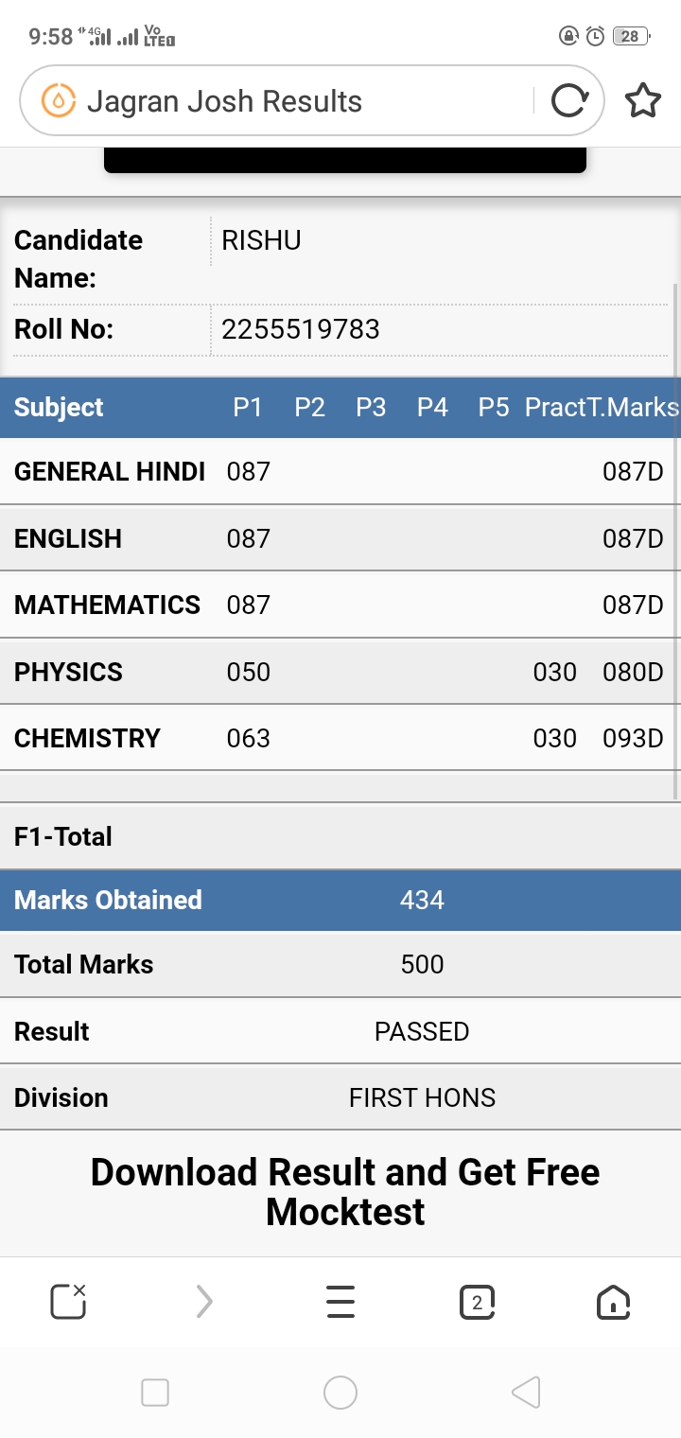The image size is (681, 1438).
Task: Select the Subject column header
Action: point(59,408)
